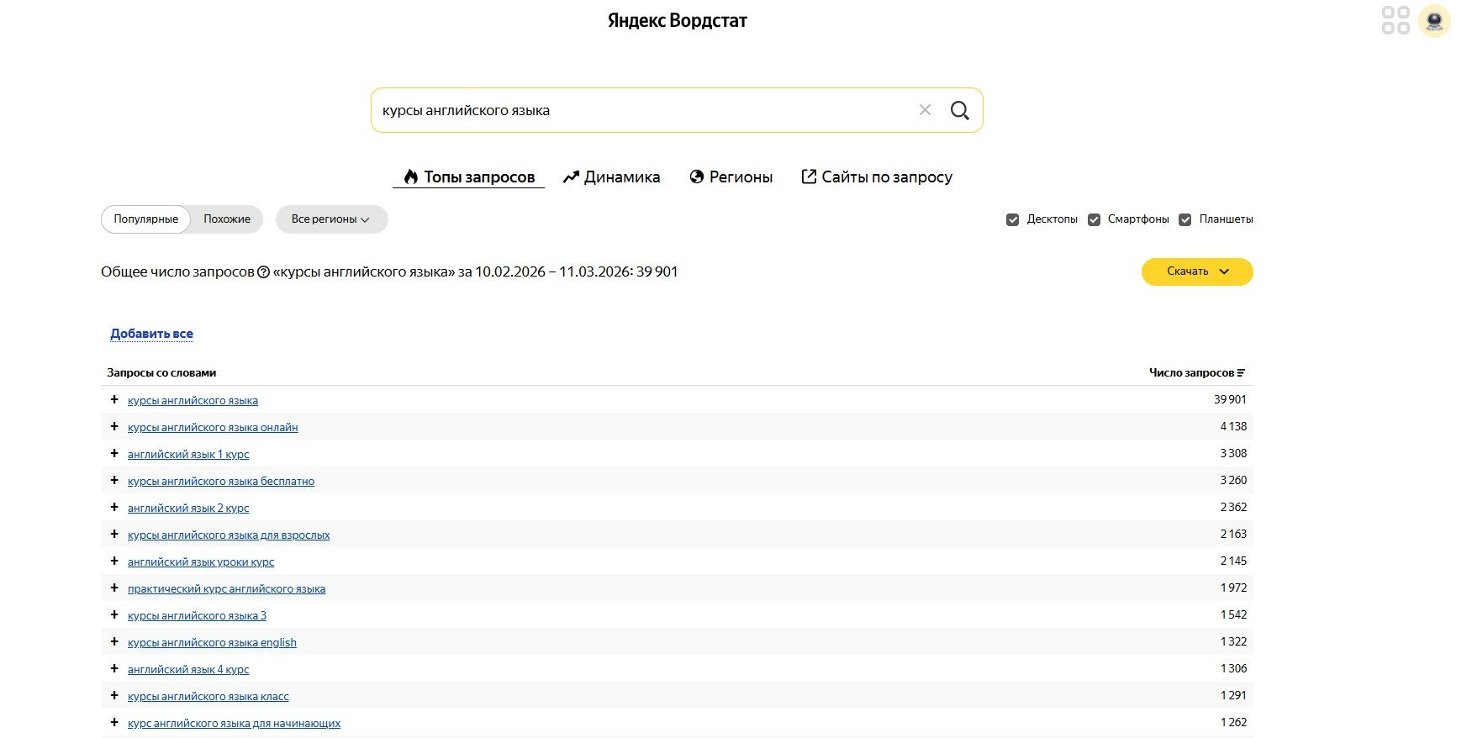Add английский язык 4 курс via plus
Image resolution: width=1472 pixels, height=738 pixels.
coord(114,669)
